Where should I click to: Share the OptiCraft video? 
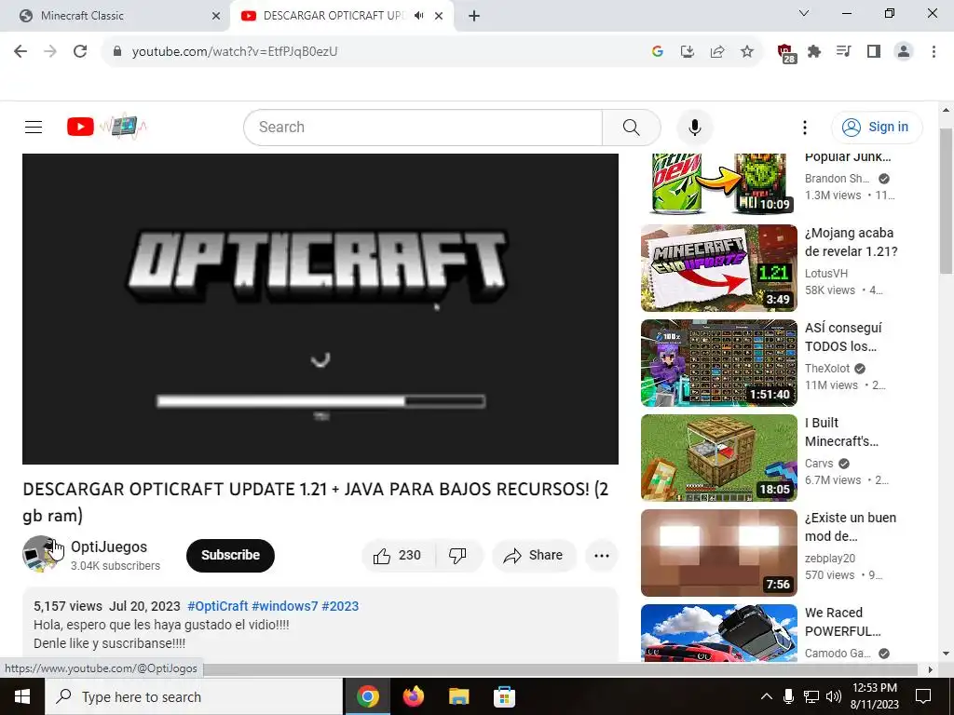tap(534, 555)
